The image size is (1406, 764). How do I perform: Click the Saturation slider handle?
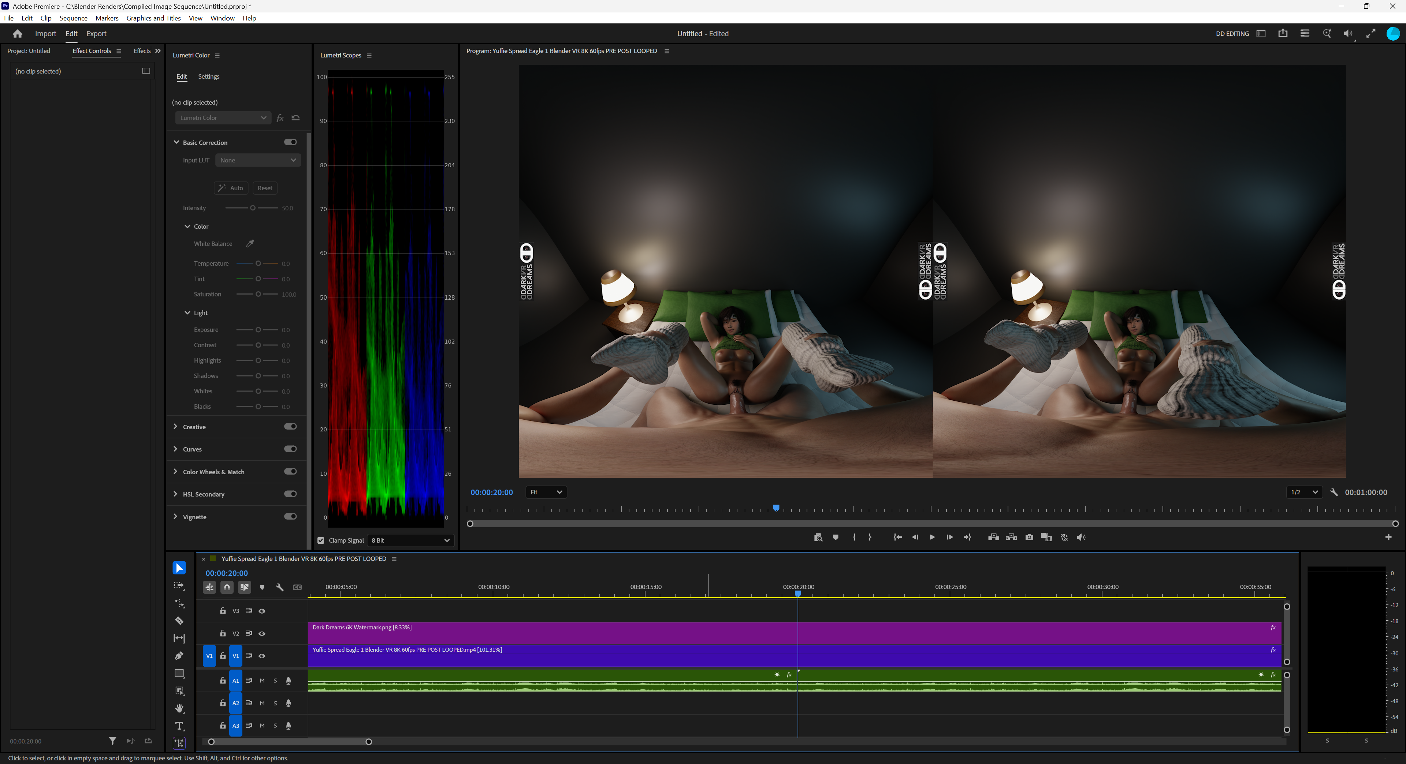pos(258,294)
